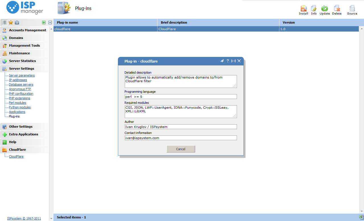Expand all sidebar sections with green plus

(44, 22)
